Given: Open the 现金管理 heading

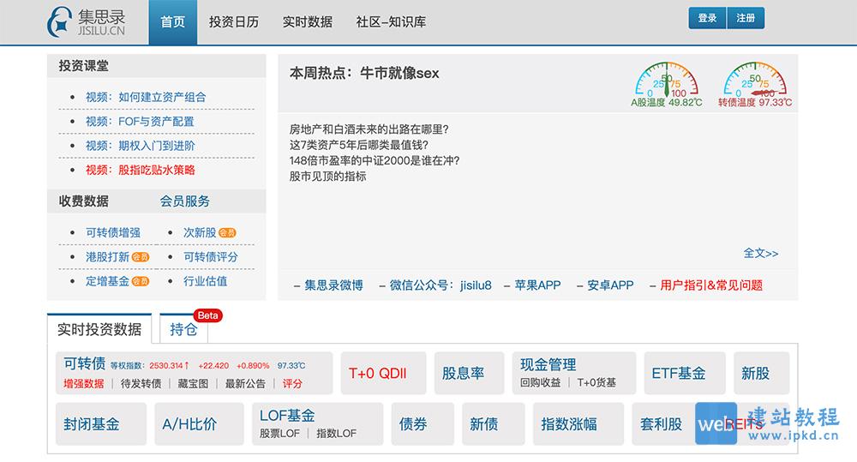Looking at the screenshot, I should pyautogui.click(x=548, y=364).
